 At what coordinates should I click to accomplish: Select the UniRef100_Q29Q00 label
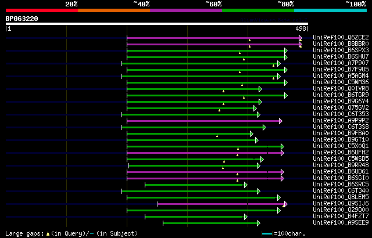click(341, 210)
